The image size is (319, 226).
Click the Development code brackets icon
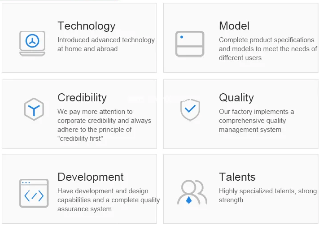(34, 193)
